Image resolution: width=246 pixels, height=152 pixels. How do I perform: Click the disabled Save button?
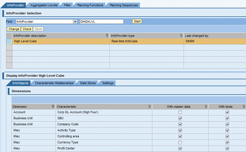point(38,29)
